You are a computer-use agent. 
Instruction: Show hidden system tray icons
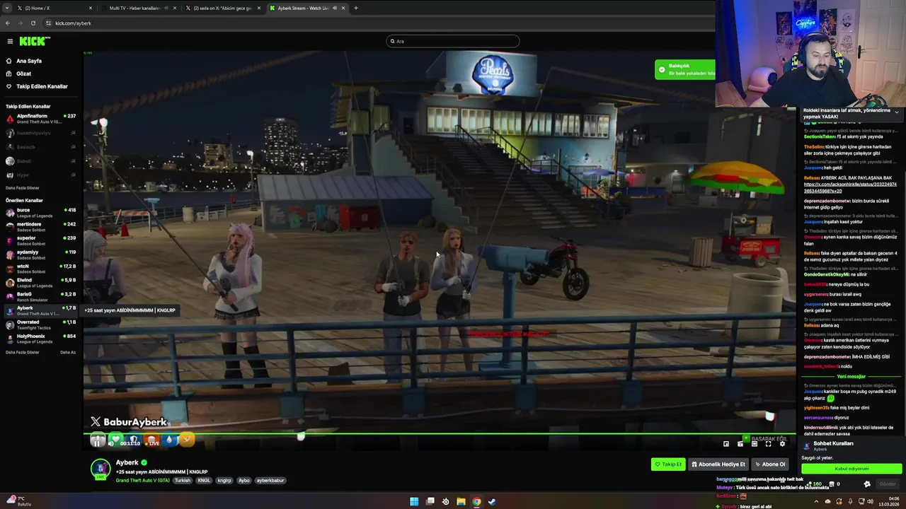(x=816, y=502)
